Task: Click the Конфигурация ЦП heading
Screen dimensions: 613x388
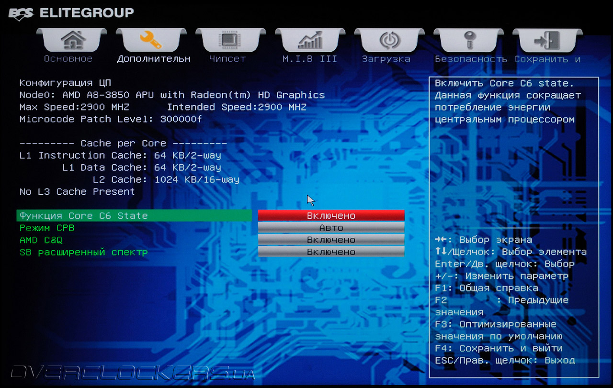Action: (x=65, y=83)
